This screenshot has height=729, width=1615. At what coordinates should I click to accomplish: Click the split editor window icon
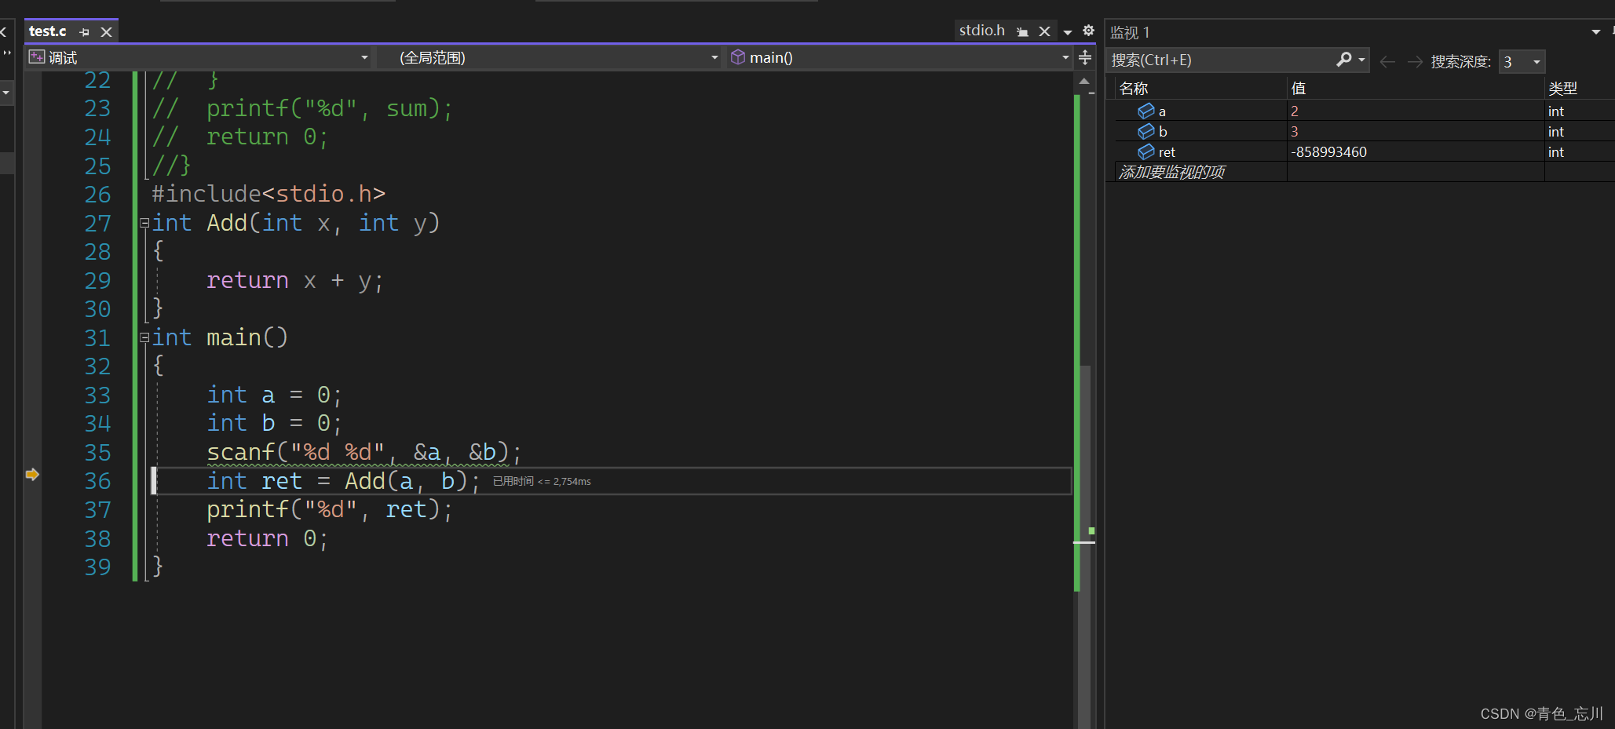(x=1085, y=57)
